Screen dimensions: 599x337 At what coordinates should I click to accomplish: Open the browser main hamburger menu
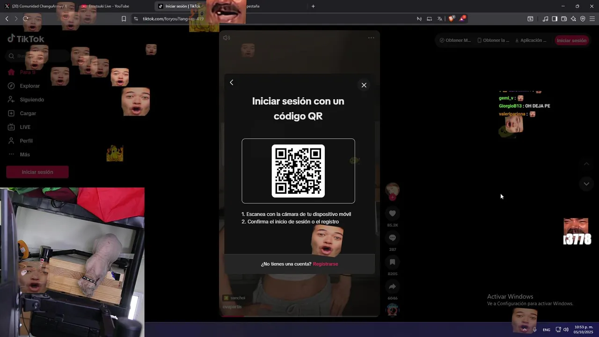(x=592, y=19)
